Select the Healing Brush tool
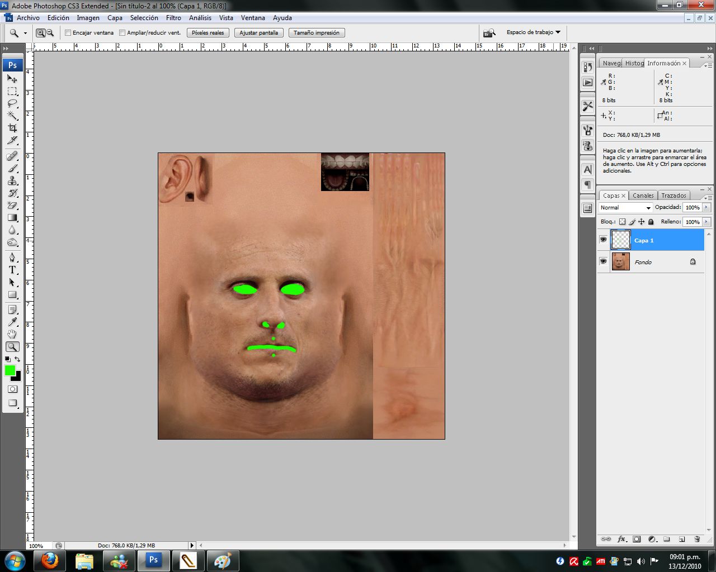Screen dimensions: 716x572 point(12,156)
